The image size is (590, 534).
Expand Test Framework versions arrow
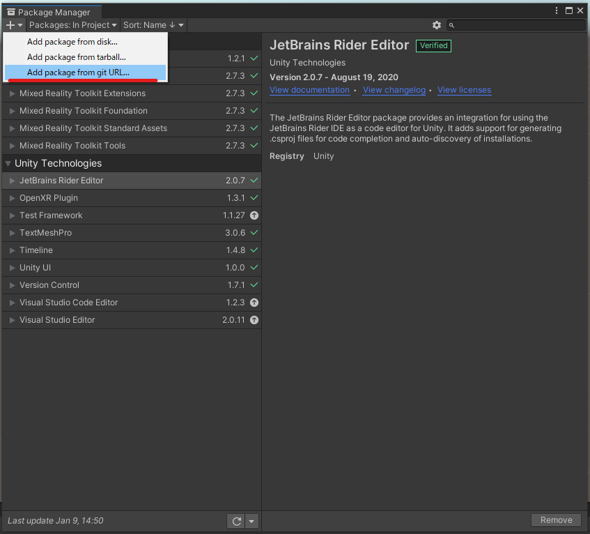point(12,215)
